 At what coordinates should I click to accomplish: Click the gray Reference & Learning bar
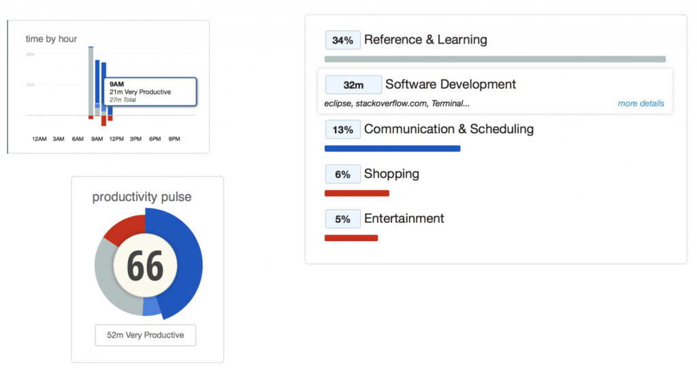(496, 59)
